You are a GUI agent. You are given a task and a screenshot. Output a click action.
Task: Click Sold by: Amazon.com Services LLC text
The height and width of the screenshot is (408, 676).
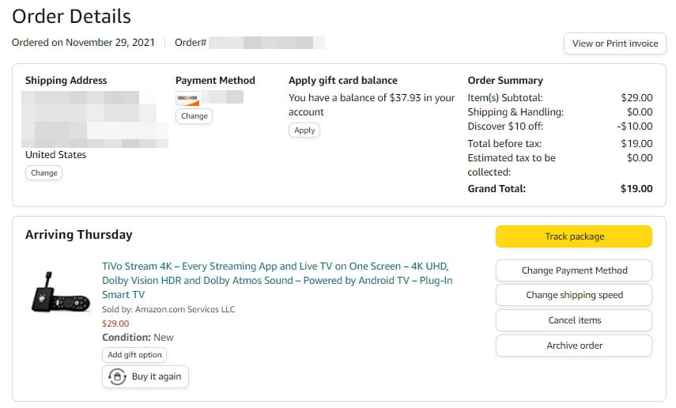pyautogui.click(x=168, y=309)
